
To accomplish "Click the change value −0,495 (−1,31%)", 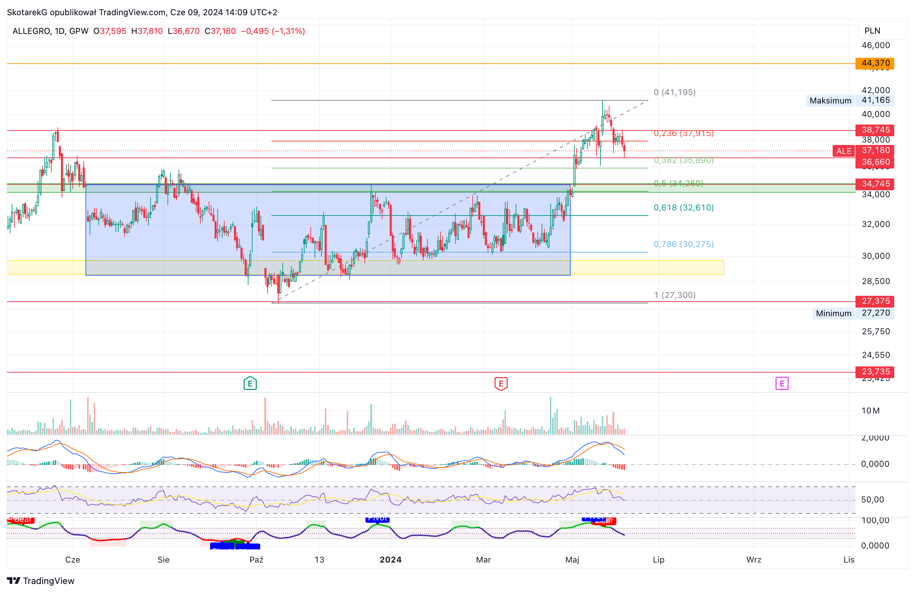I will tap(273, 31).
